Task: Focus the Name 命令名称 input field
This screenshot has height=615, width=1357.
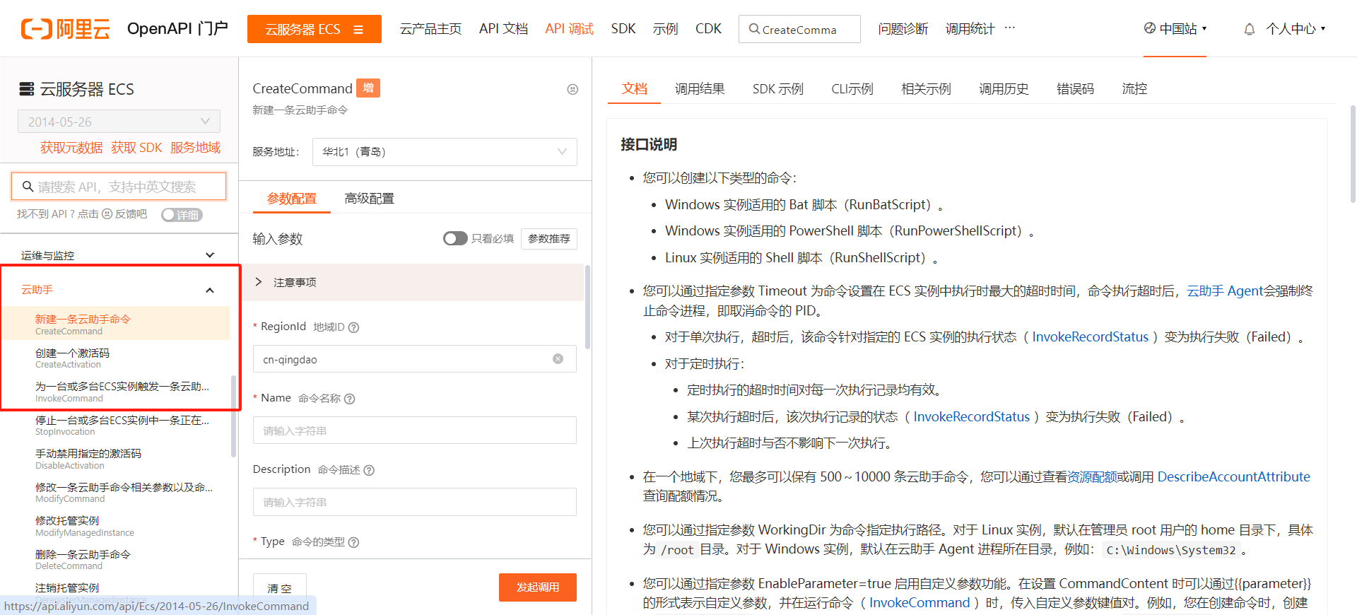Action: (415, 430)
